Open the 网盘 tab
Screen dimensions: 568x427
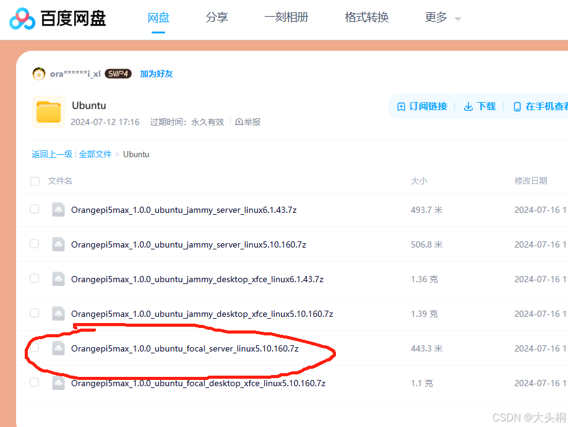pyautogui.click(x=158, y=17)
